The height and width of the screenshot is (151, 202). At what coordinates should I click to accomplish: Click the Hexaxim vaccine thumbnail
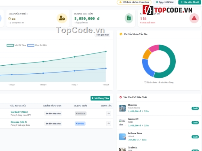[x=122, y=108]
